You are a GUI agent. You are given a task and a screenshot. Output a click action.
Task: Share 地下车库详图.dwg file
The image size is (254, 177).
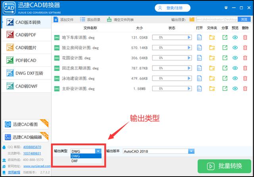(225, 37)
